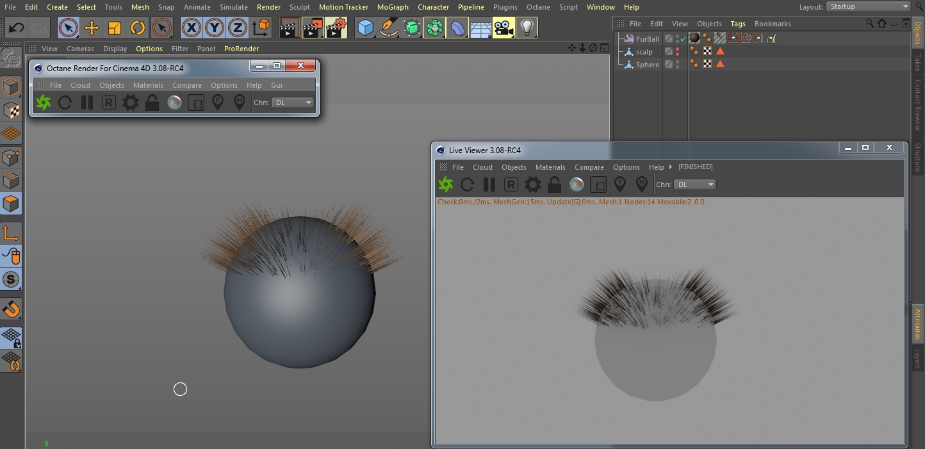Enable Model mode in left palette
925x449 pixels.
pyautogui.click(x=12, y=87)
